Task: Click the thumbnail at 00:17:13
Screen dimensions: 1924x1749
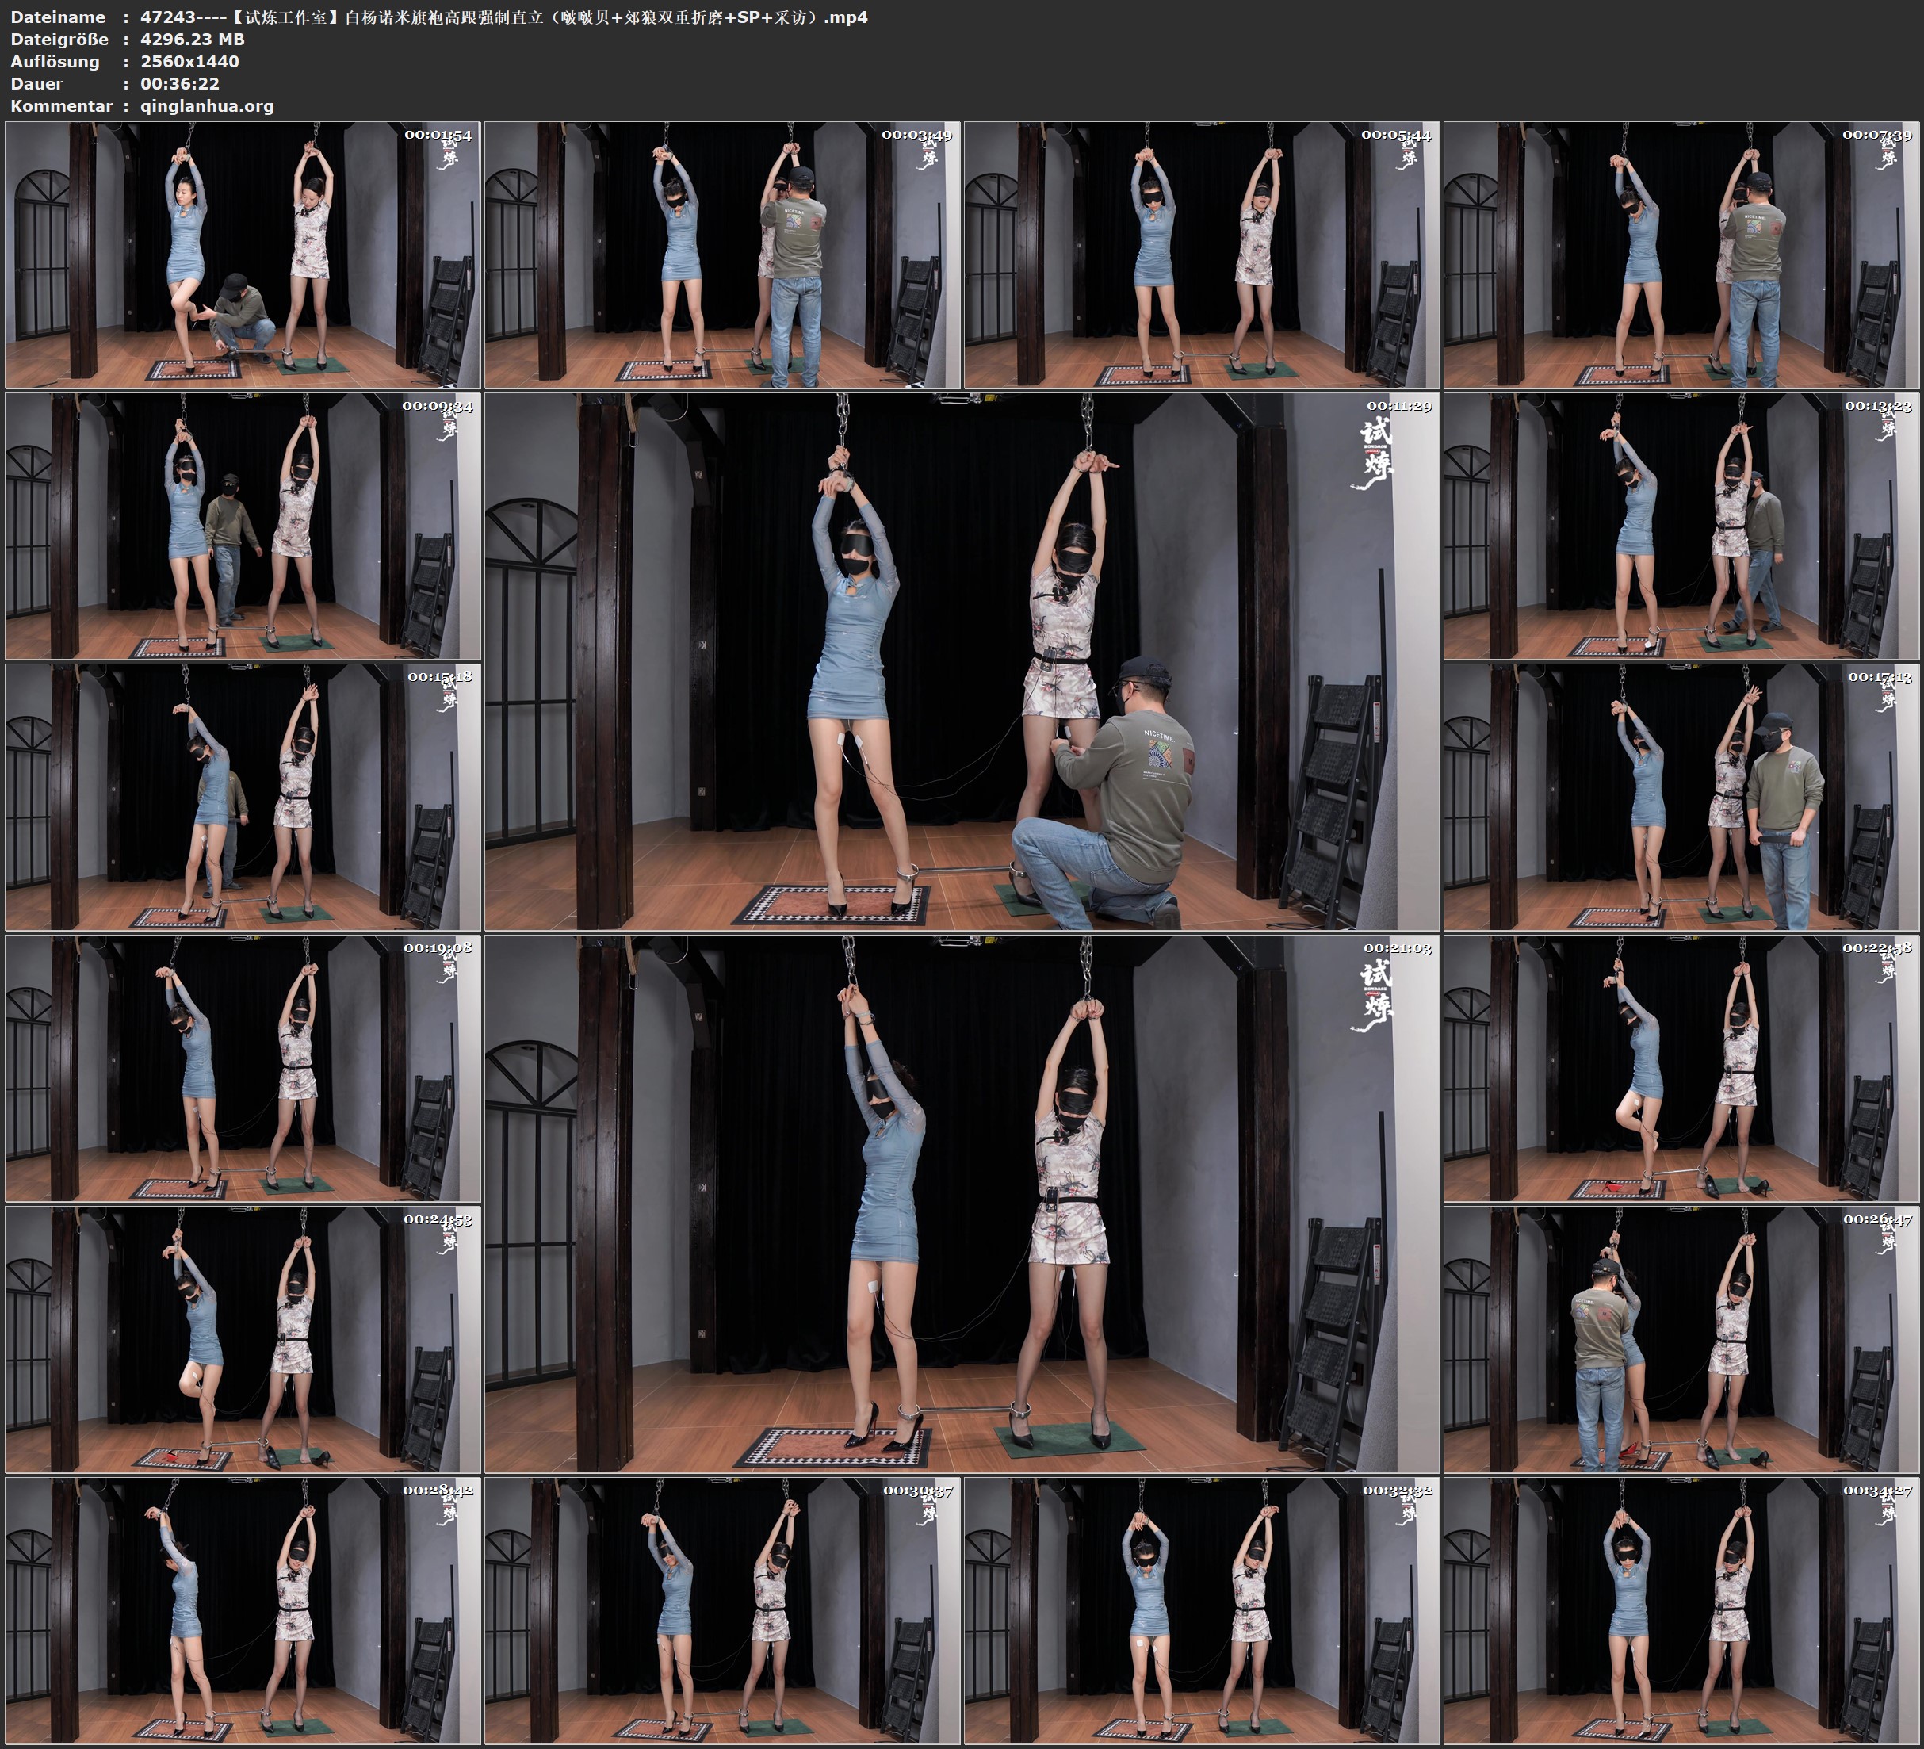Action: click(1681, 797)
